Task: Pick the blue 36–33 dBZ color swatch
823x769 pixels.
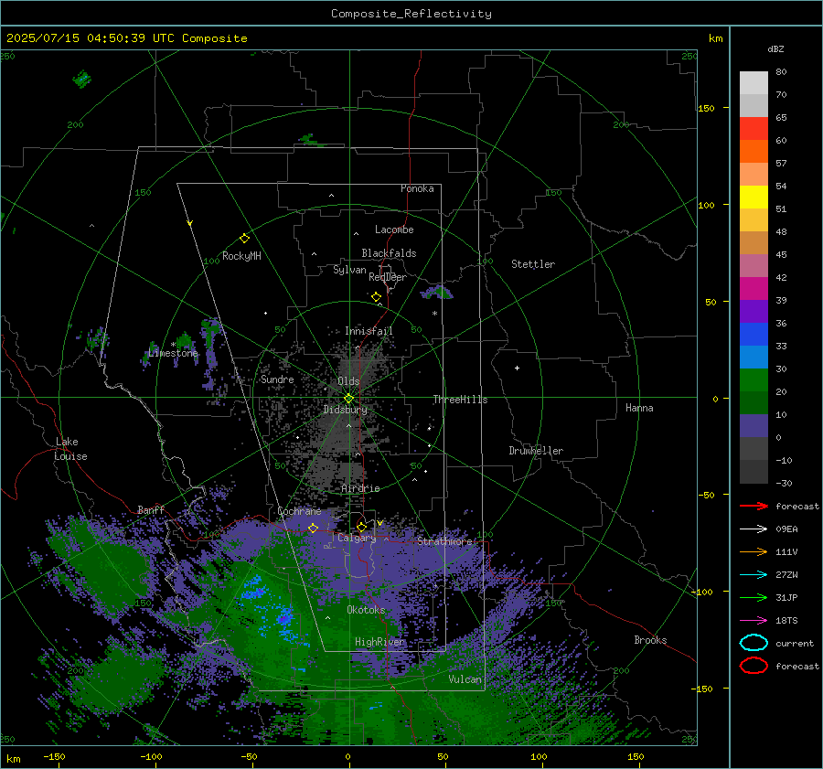Action: coord(754,335)
